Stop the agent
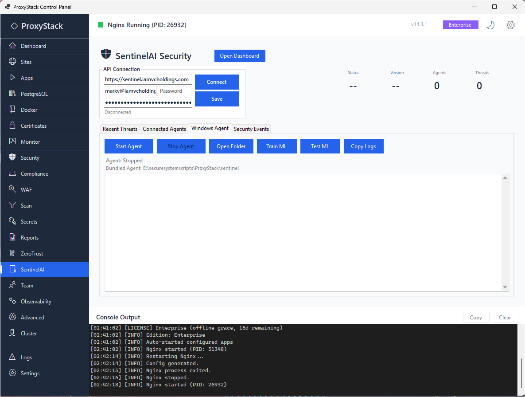 tap(181, 146)
